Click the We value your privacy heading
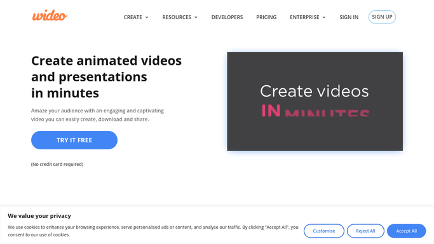The width and height of the screenshot is (434, 244). [x=39, y=216]
